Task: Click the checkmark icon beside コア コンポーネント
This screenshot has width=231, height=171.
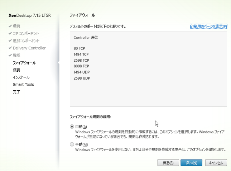Action: click(x=10, y=33)
